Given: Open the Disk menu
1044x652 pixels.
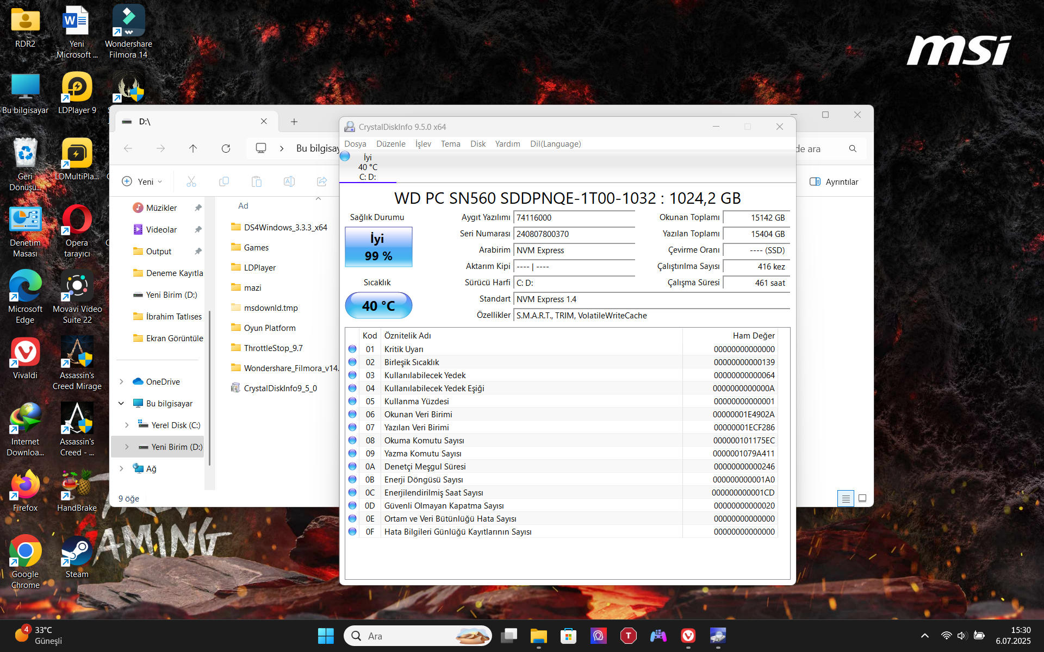Looking at the screenshot, I should click(x=478, y=144).
